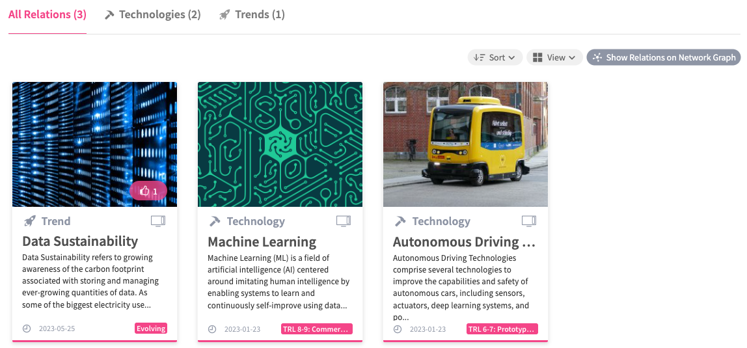Click the thumbs-up like badge on Data Sustainability
Image resolution: width=747 pixels, height=348 pixels.
tap(148, 191)
